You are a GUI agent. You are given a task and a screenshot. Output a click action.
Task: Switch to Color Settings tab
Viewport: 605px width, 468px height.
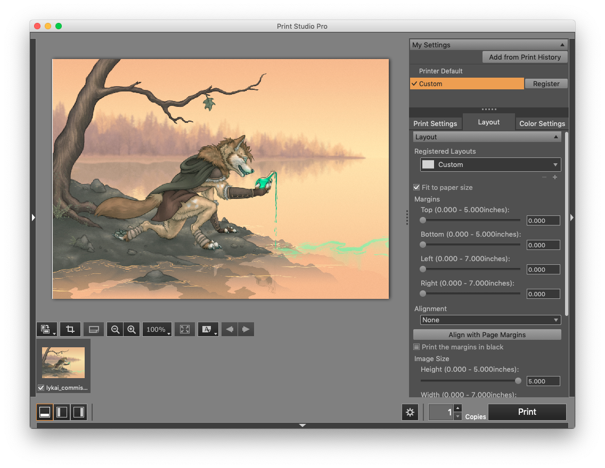pos(542,123)
